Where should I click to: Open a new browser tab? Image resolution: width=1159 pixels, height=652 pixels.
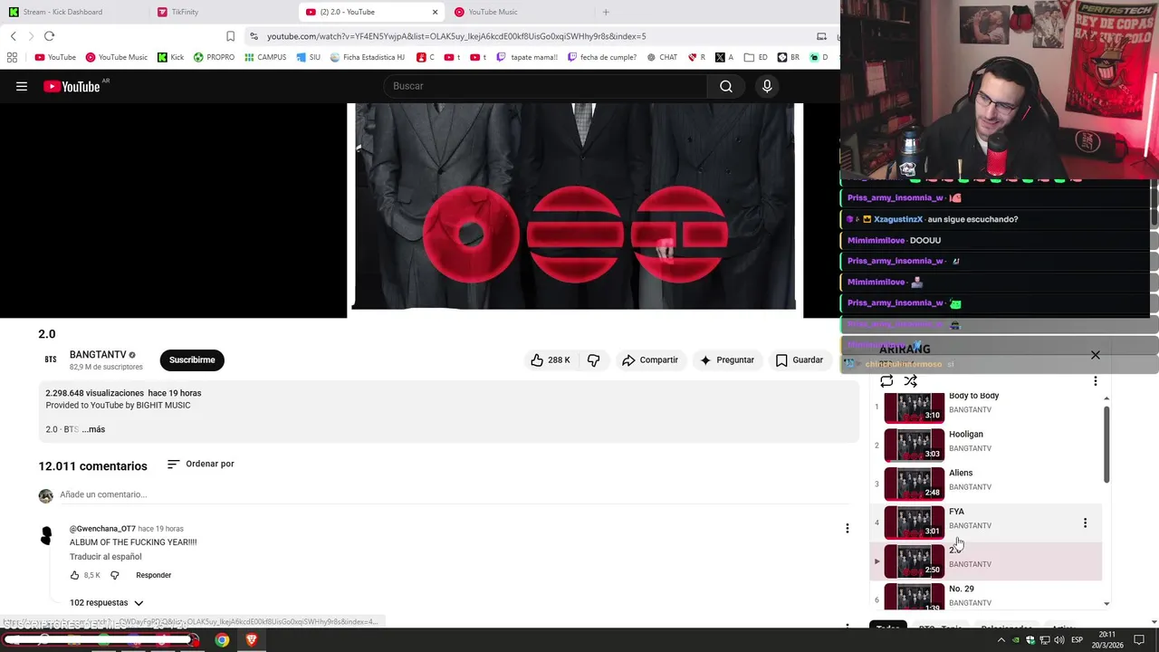pyautogui.click(x=606, y=12)
